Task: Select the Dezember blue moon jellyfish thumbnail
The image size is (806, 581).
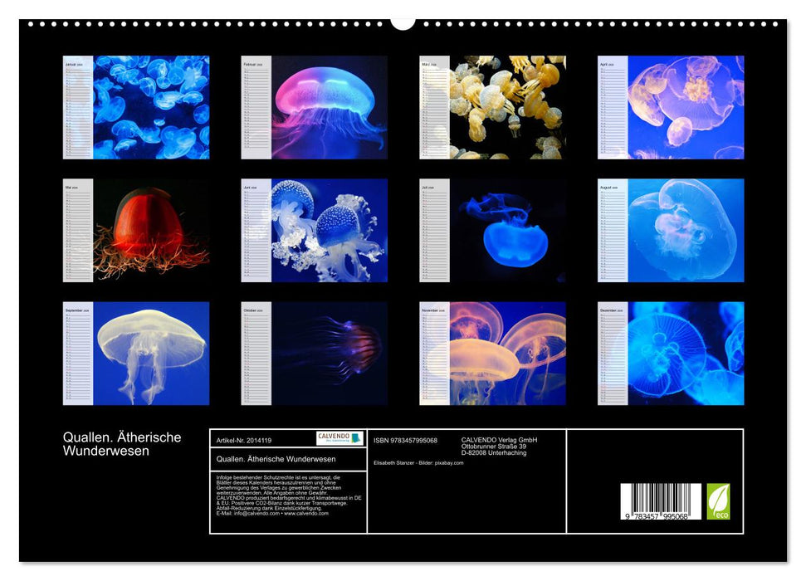Action: 671,353
